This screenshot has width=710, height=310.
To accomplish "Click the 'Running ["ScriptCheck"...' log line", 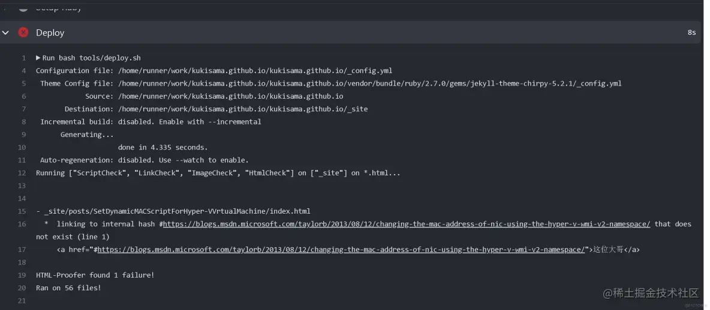I will pyautogui.click(x=218, y=173).
